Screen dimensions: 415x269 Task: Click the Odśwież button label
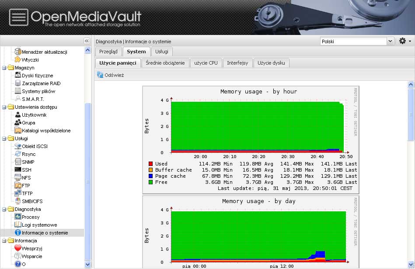click(114, 75)
